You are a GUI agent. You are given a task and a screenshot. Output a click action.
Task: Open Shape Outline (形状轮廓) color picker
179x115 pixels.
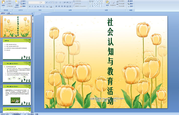point(121,4)
